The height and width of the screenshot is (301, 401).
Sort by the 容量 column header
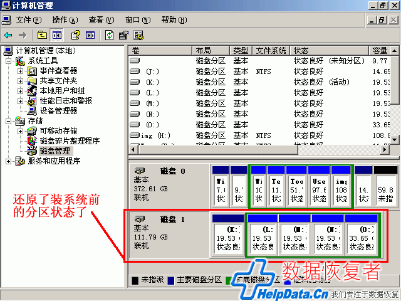[x=380, y=50]
